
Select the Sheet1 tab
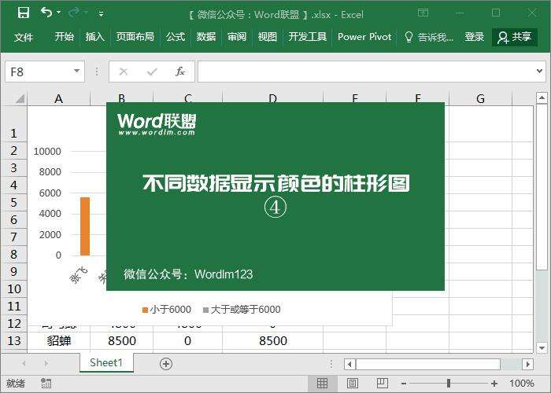(x=106, y=362)
